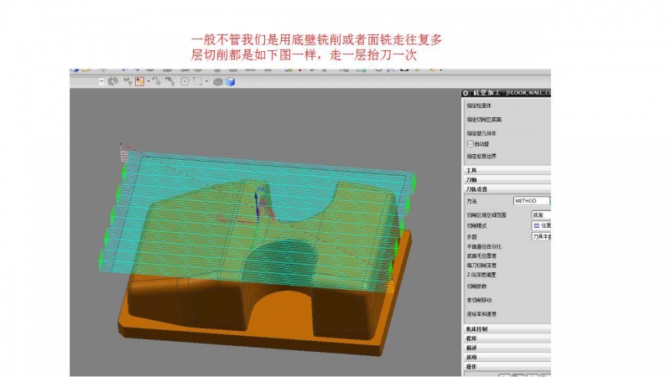
Task: Click the gear icon in dialog title
Action: click(x=466, y=92)
